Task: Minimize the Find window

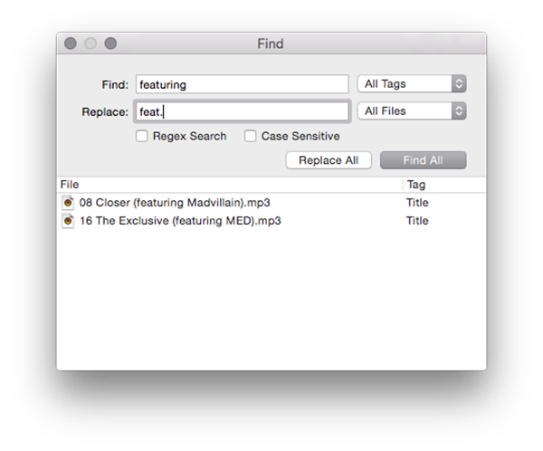Action: pos(90,43)
